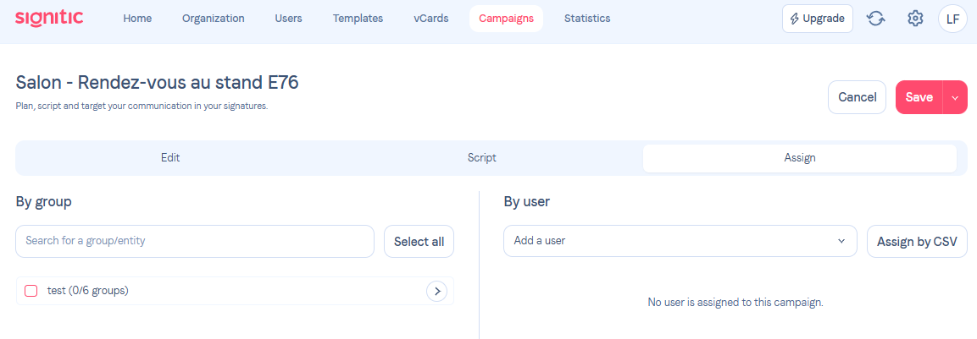Go to the Home menu
977x339 pixels.
(x=137, y=19)
